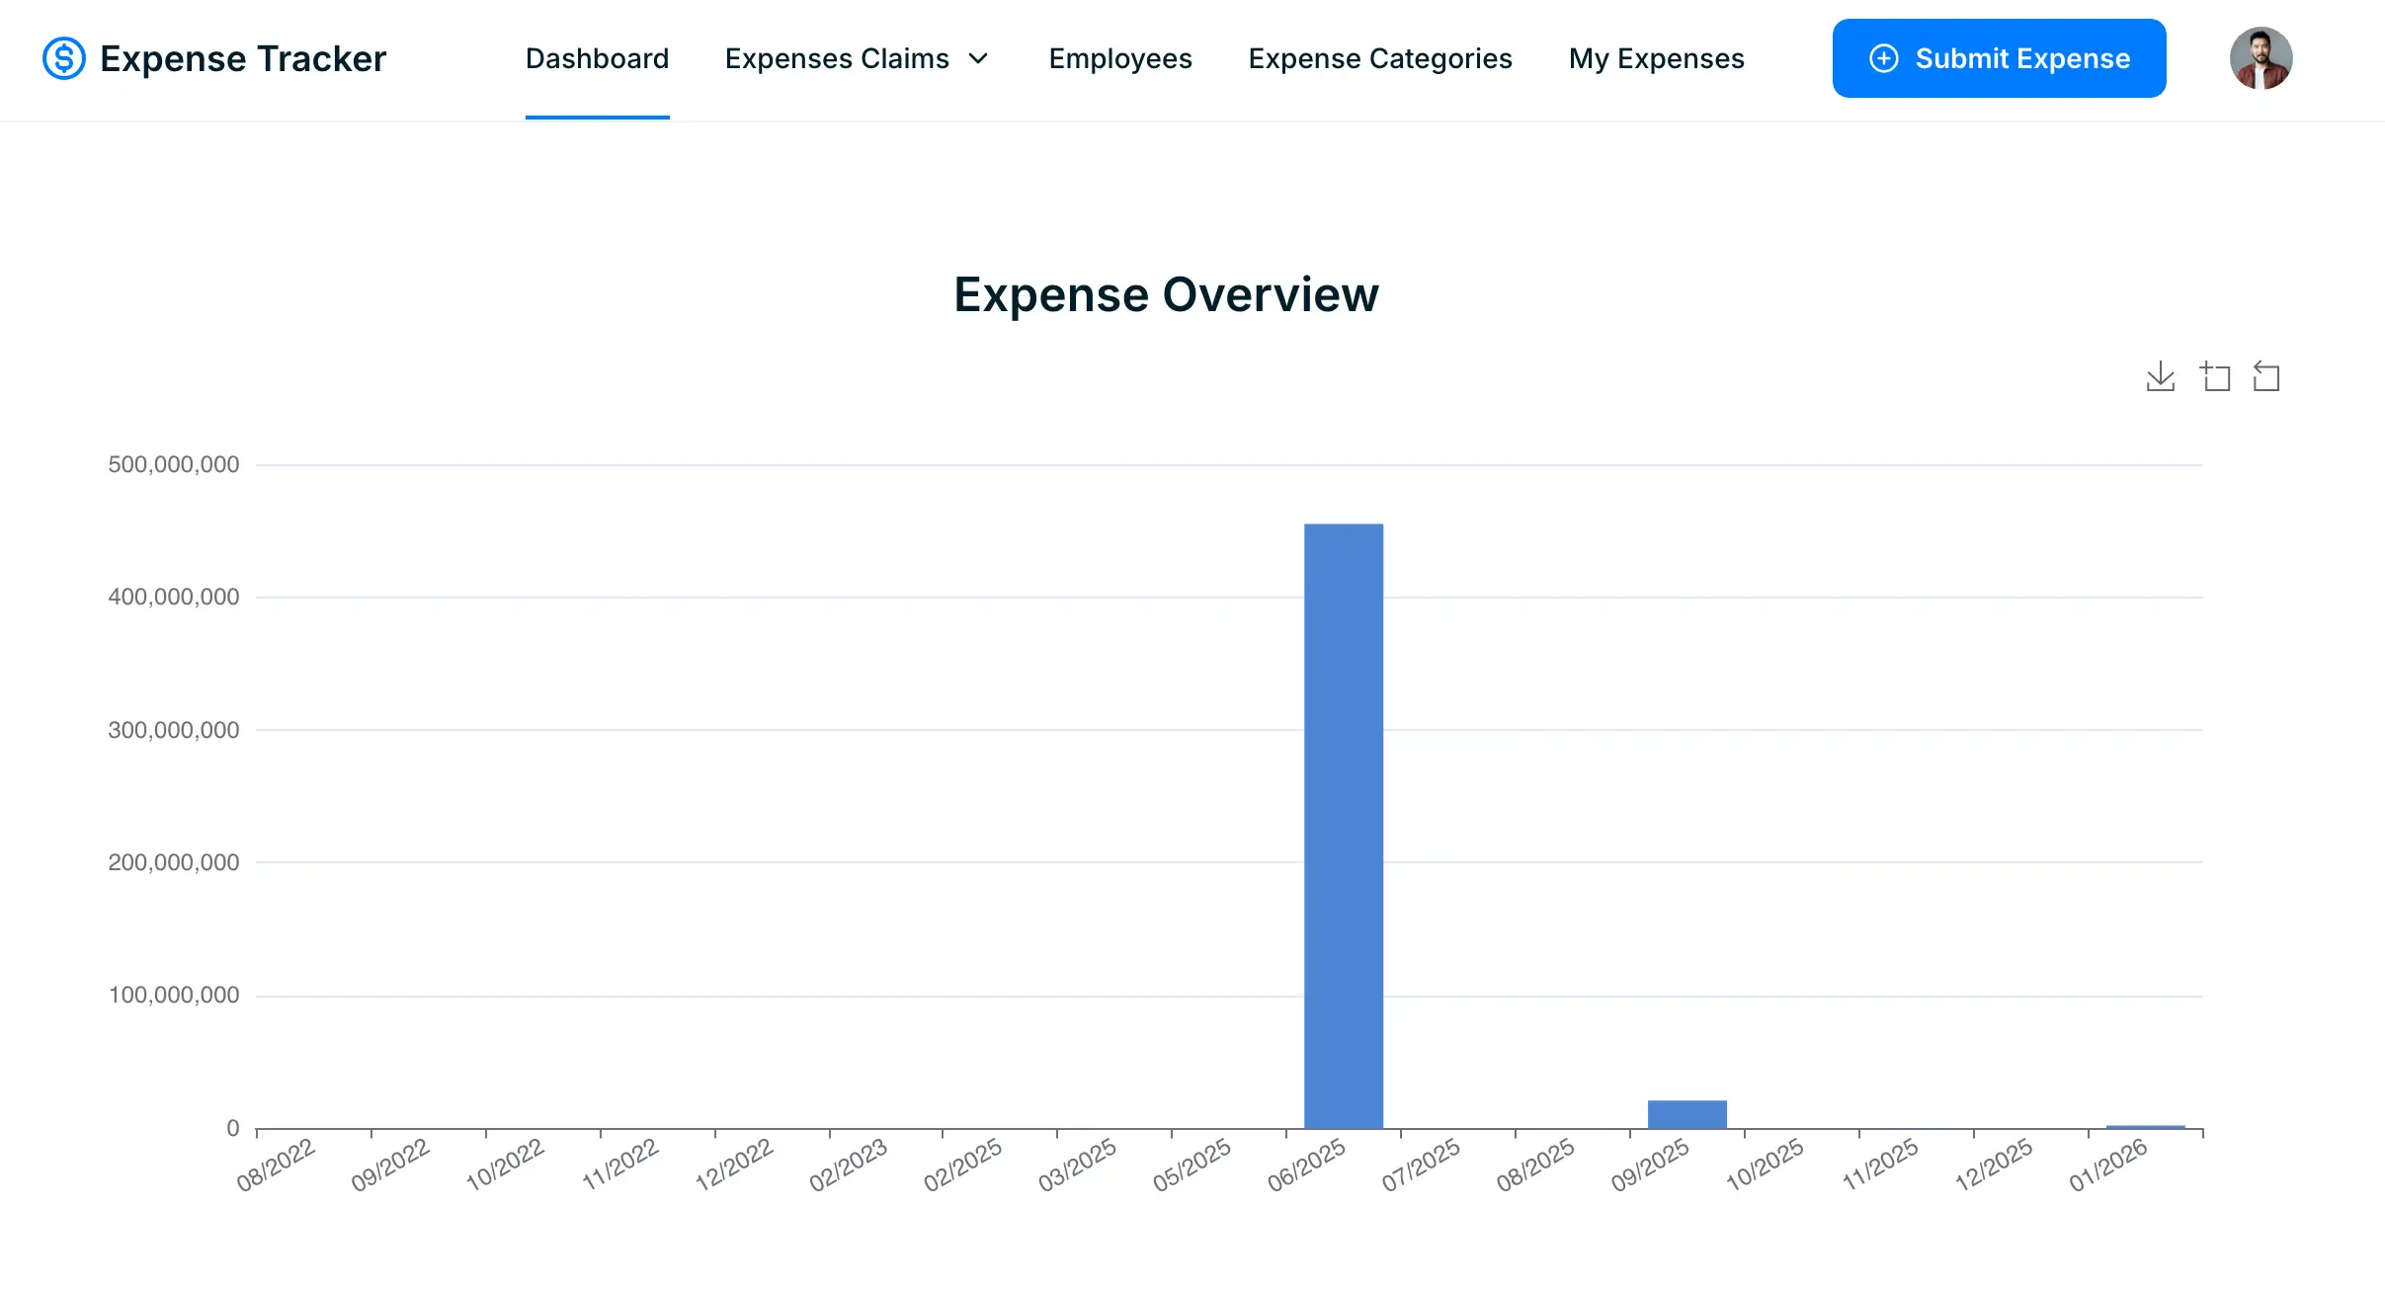Switch to the Employees tab
The height and width of the screenshot is (1290, 2385).
tap(1120, 58)
